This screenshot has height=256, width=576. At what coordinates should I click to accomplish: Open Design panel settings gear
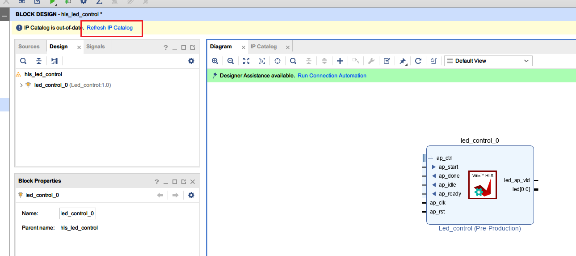(x=191, y=61)
